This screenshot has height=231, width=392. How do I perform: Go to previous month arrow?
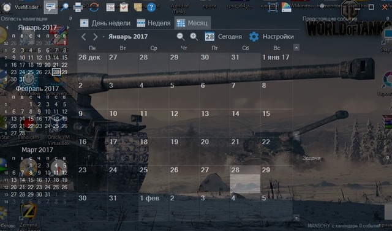pyautogui.click(x=84, y=37)
